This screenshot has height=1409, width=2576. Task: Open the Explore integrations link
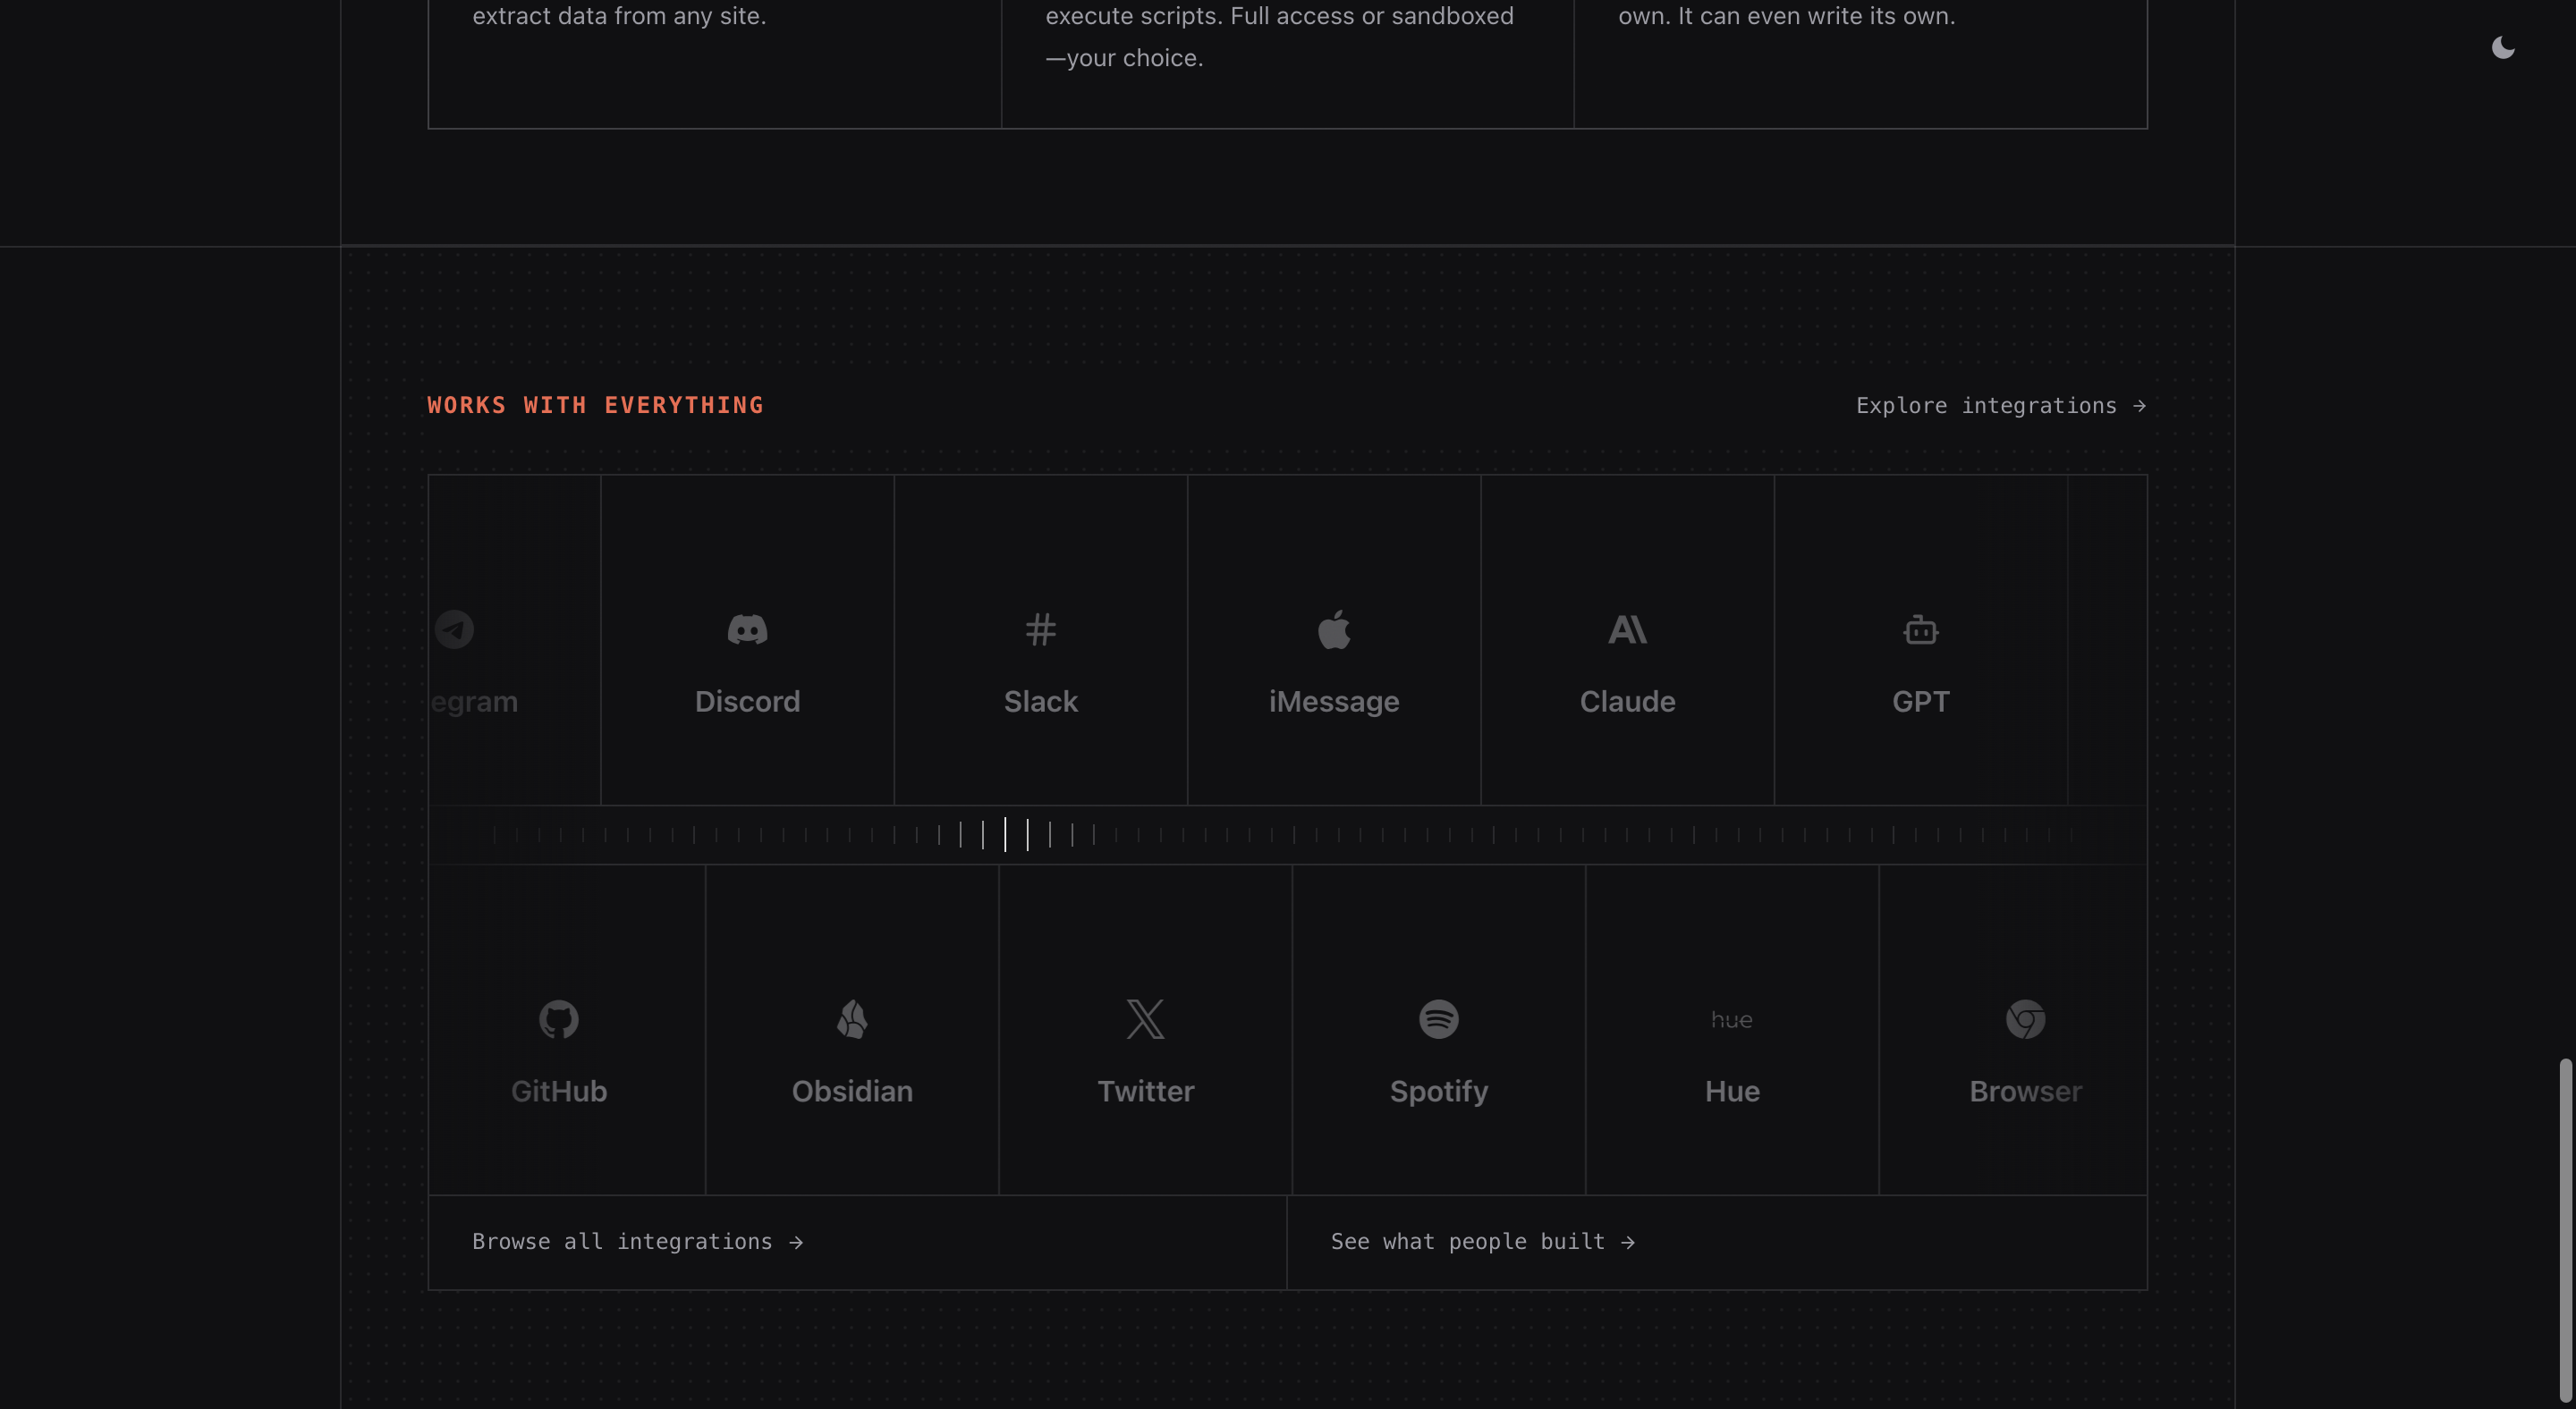pos(2001,406)
